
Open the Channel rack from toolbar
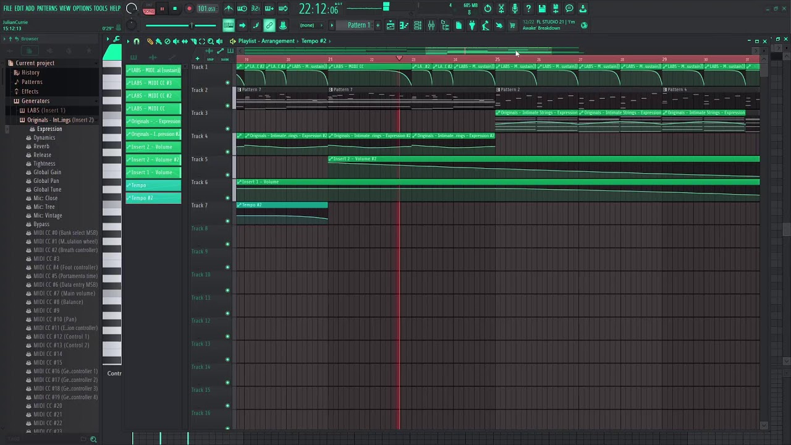pyautogui.click(x=418, y=25)
